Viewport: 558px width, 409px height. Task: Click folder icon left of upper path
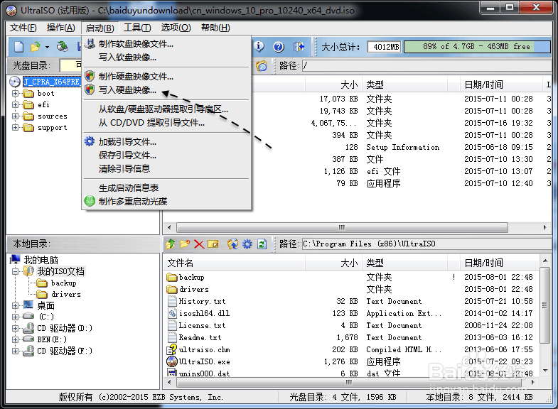point(262,65)
